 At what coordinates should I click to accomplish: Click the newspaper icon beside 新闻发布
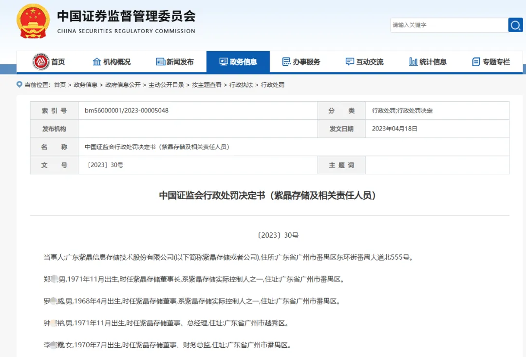[160, 62]
